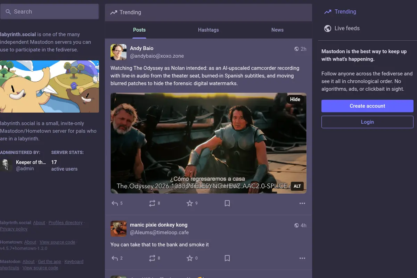
Task: Open Andy Baio's profile avatar
Action: coord(118,52)
